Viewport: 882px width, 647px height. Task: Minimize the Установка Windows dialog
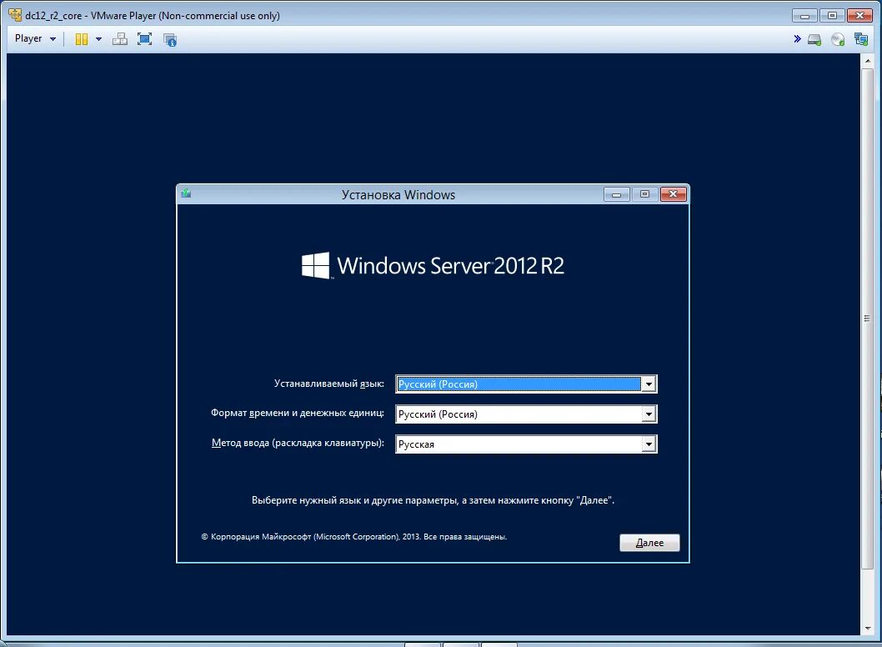tap(617, 194)
